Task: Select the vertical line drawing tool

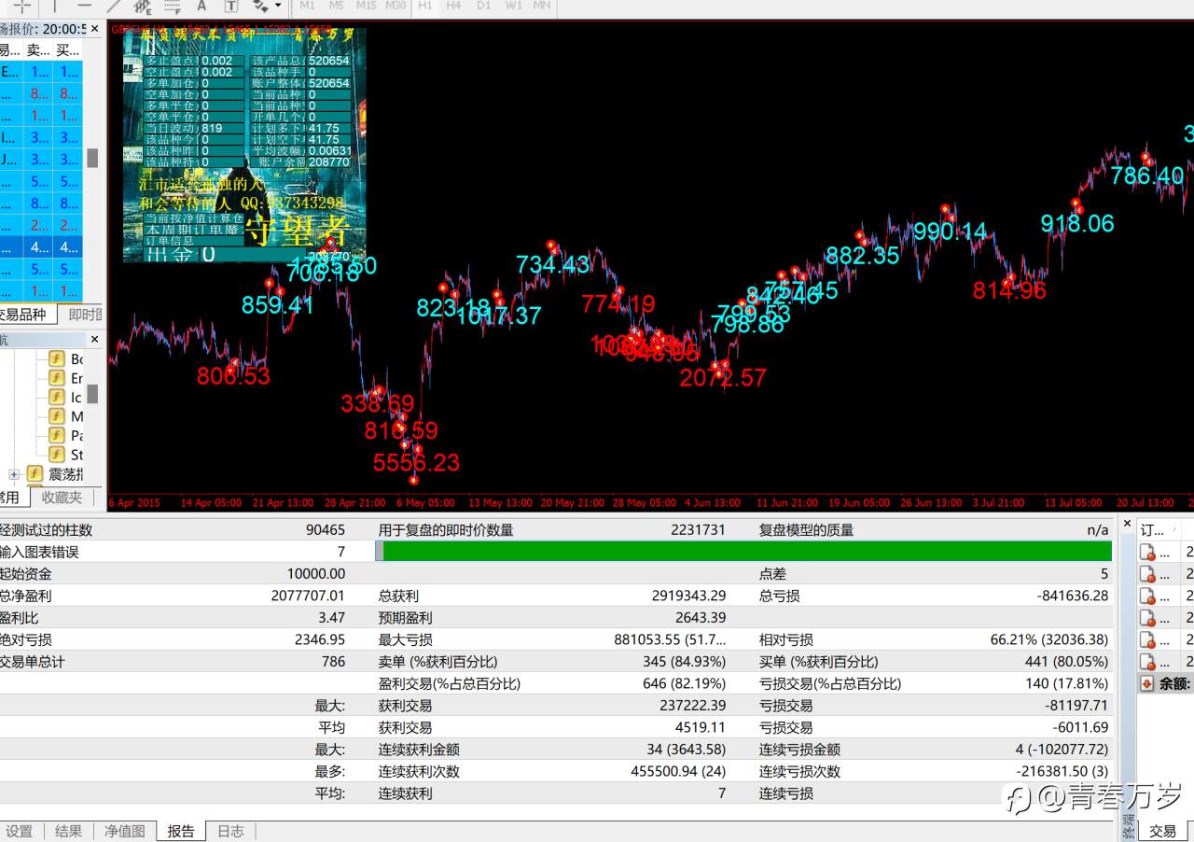Action: click(x=54, y=6)
